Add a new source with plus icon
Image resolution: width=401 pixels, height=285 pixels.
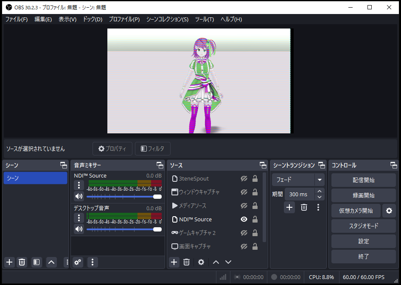tap(174, 262)
